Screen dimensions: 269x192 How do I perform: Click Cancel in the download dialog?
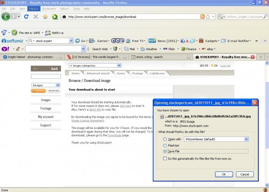tap(245, 174)
